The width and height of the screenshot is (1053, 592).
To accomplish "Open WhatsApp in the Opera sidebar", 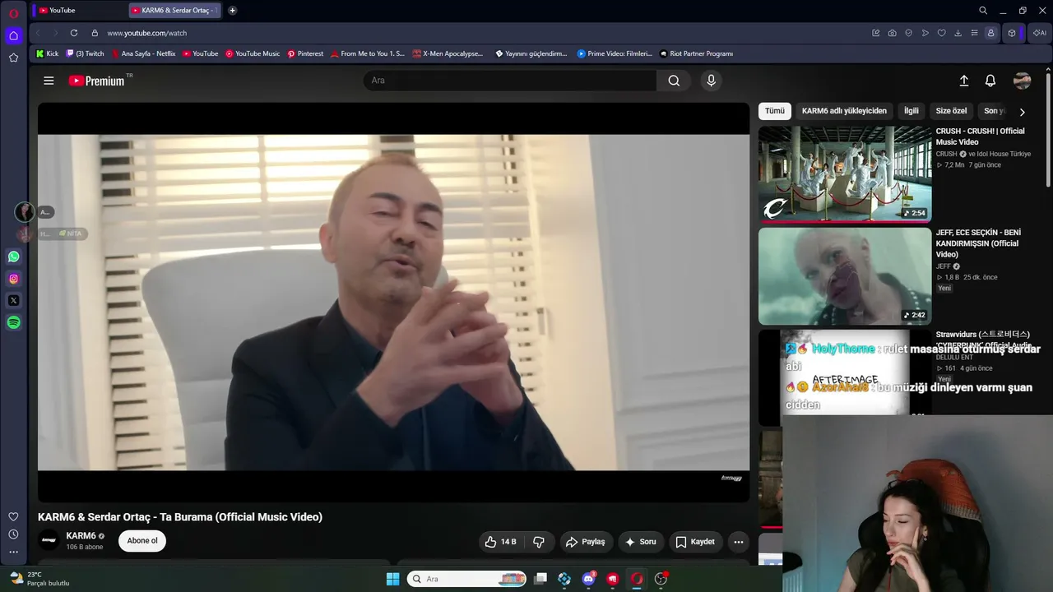I will click(13, 257).
